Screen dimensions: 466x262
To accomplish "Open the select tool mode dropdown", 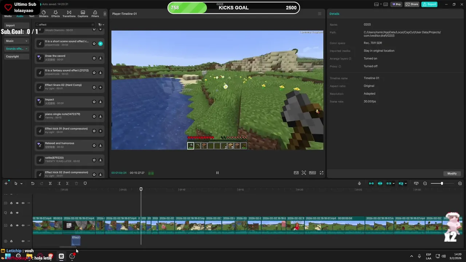I will (x=21, y=184).
